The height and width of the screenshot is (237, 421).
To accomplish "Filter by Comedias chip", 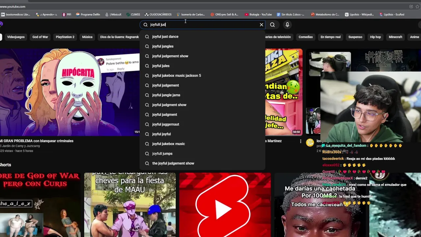I will click(306, 37).
